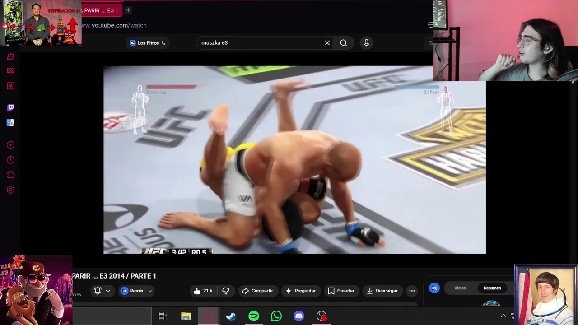578x325 pixels.
Task: Toggle the notification bell for the channel
Action: click(x=98, y=291)
